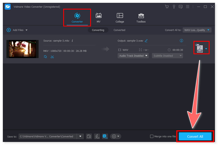Screen dimensions: 218x145
Task: Click the magic wand edit icon
Action: (x=46, y=57)
